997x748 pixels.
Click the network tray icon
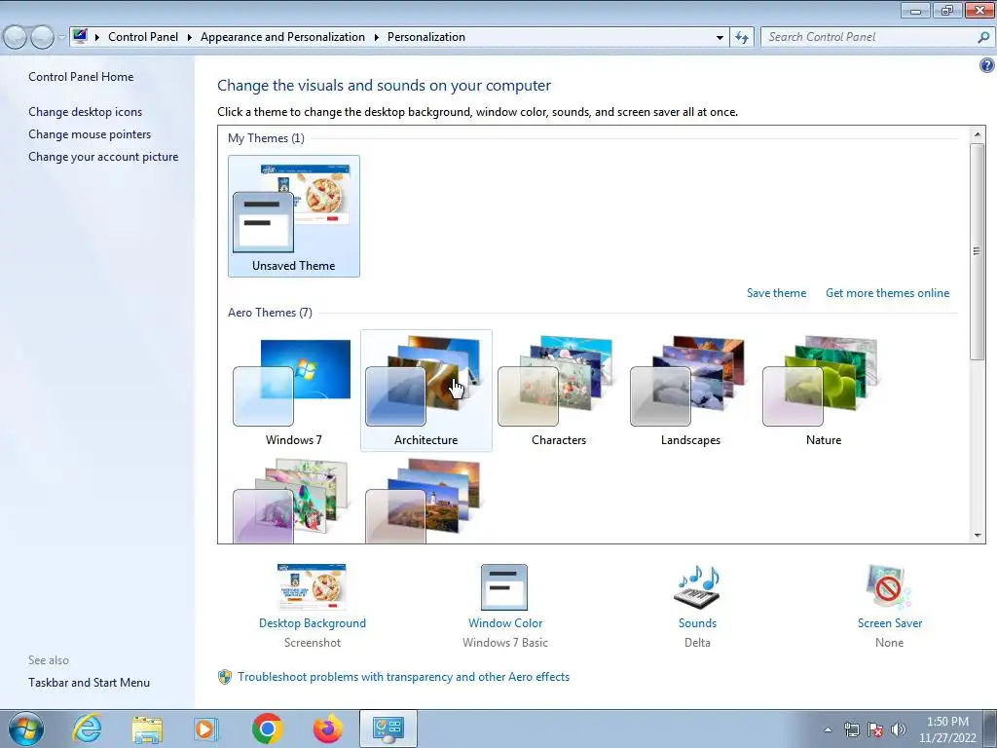pyautogui.click(x=851, y=729)
